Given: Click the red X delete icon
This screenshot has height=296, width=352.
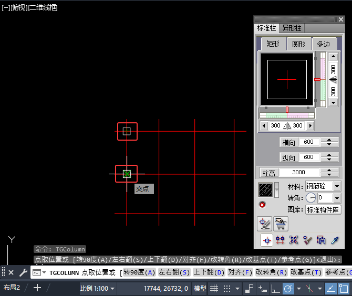Looking at the screenshot, I should coord(262,205).
